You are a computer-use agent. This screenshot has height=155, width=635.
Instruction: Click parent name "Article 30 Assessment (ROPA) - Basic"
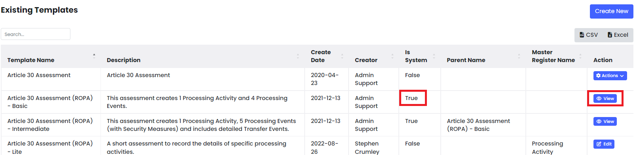click(x=478, y=125)
